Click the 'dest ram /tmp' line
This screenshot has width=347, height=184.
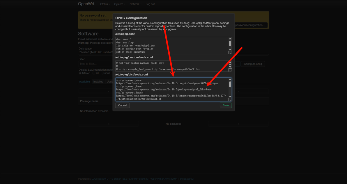point(125,42)
